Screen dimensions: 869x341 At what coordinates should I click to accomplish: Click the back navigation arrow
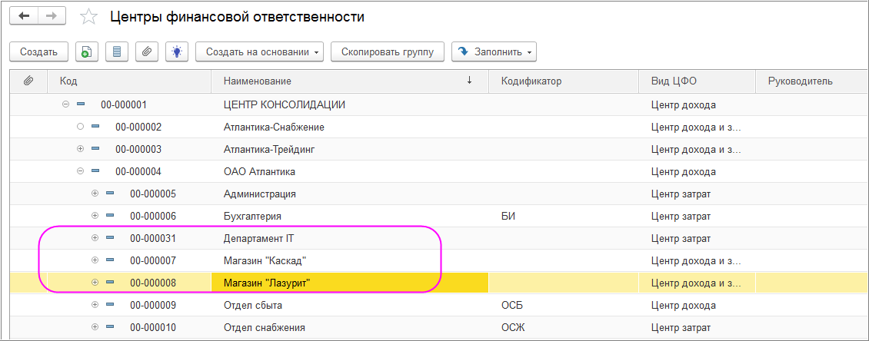[24, 16]
